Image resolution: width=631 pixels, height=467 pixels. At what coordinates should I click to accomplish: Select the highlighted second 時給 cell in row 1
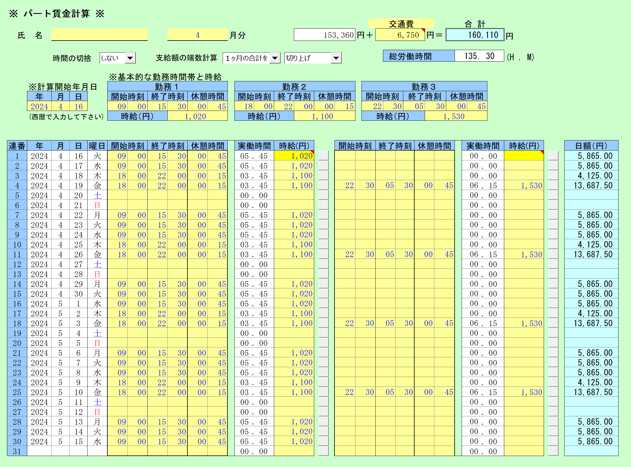(524, 156)
